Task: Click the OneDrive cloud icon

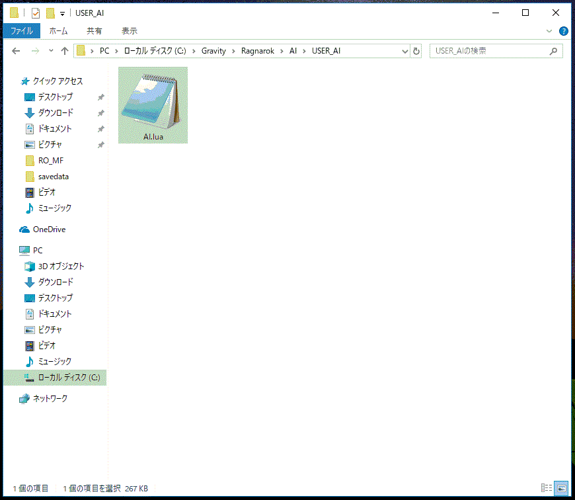Action: pos(24,229)
